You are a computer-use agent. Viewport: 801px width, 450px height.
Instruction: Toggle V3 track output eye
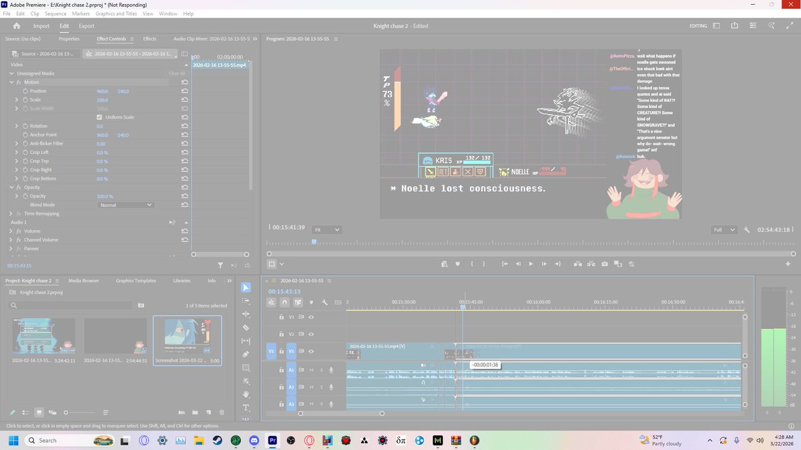[x=311, y=317]
